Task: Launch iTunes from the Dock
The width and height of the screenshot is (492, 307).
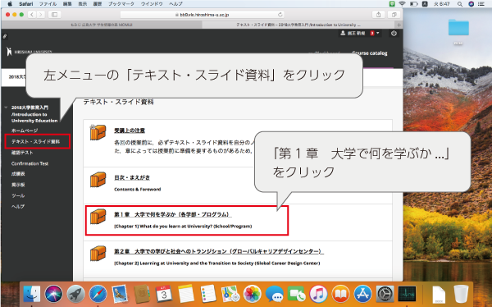Action: 318,294
